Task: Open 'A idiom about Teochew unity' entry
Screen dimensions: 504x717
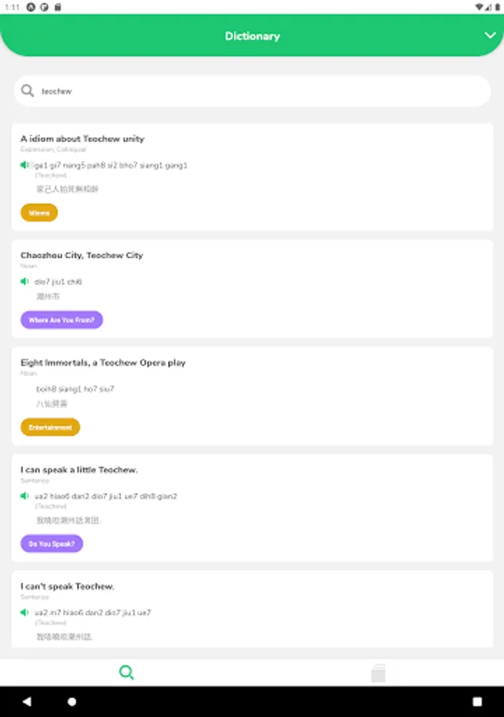Action: tap(82, 139)
